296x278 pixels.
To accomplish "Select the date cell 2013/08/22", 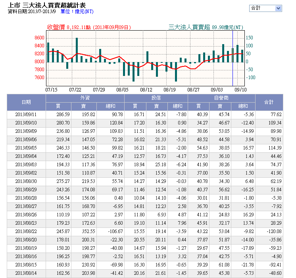I will (26, 231).
